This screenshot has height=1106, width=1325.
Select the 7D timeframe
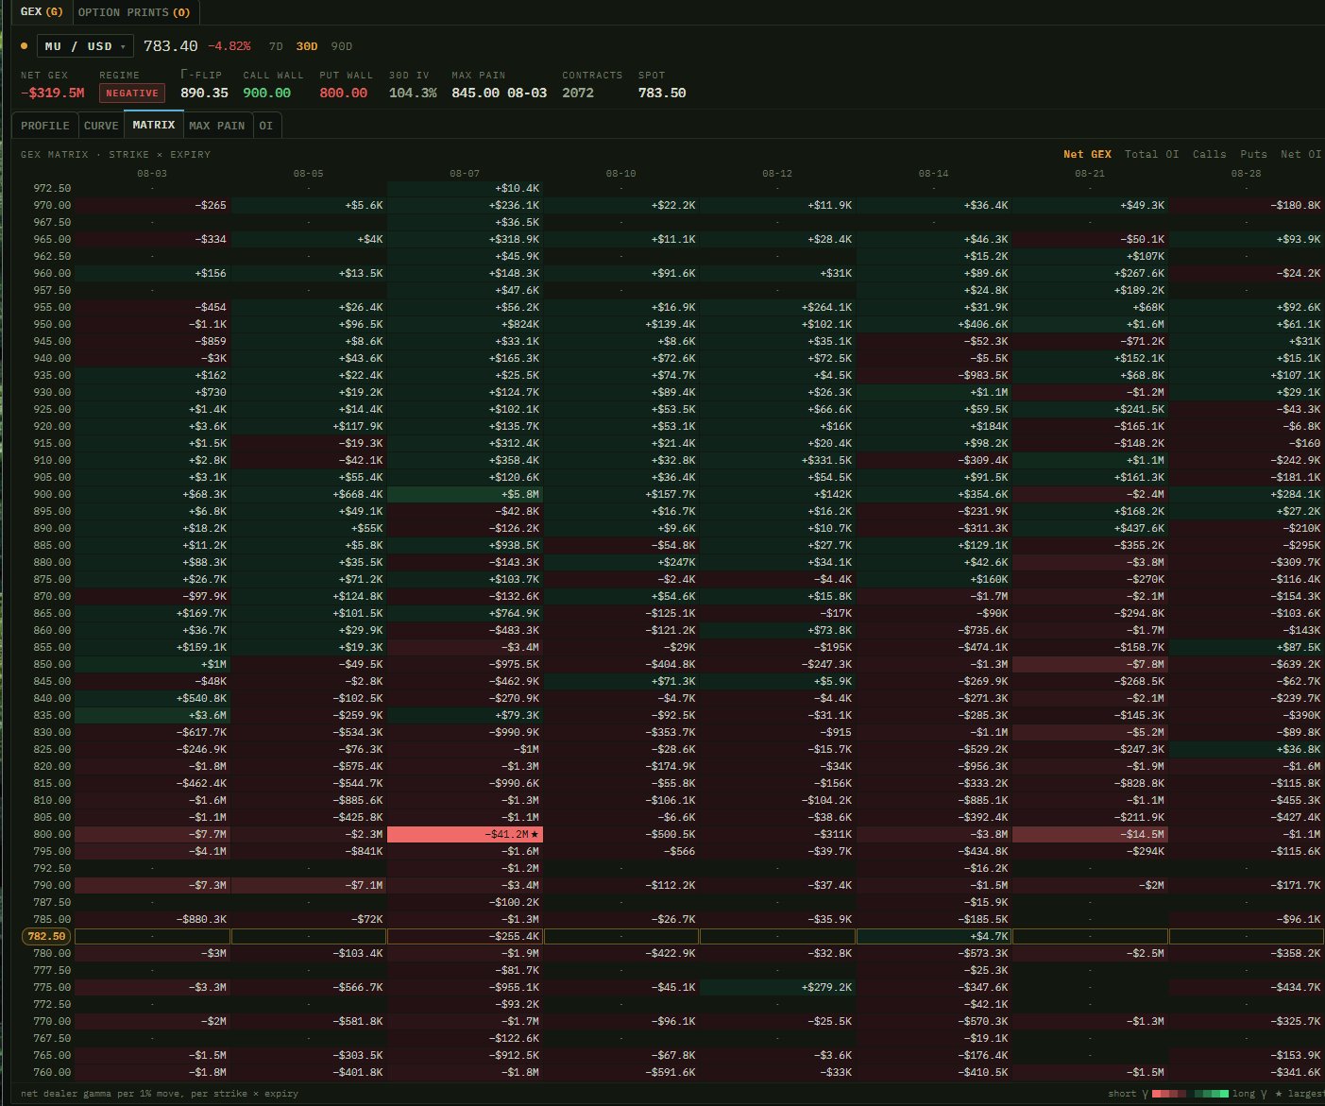tap(276, 46)
